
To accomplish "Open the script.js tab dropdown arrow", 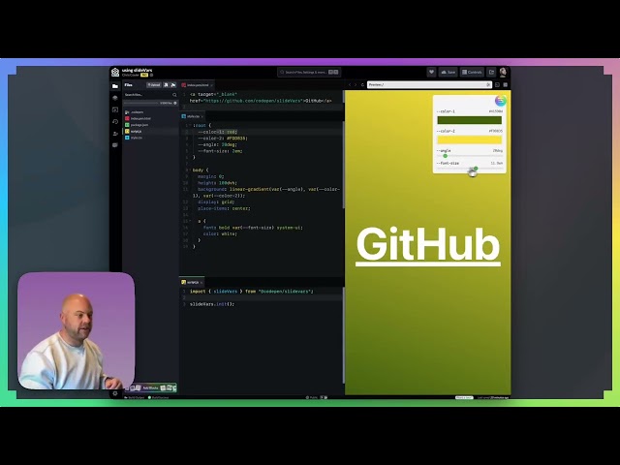I will (x=201, y=282).
